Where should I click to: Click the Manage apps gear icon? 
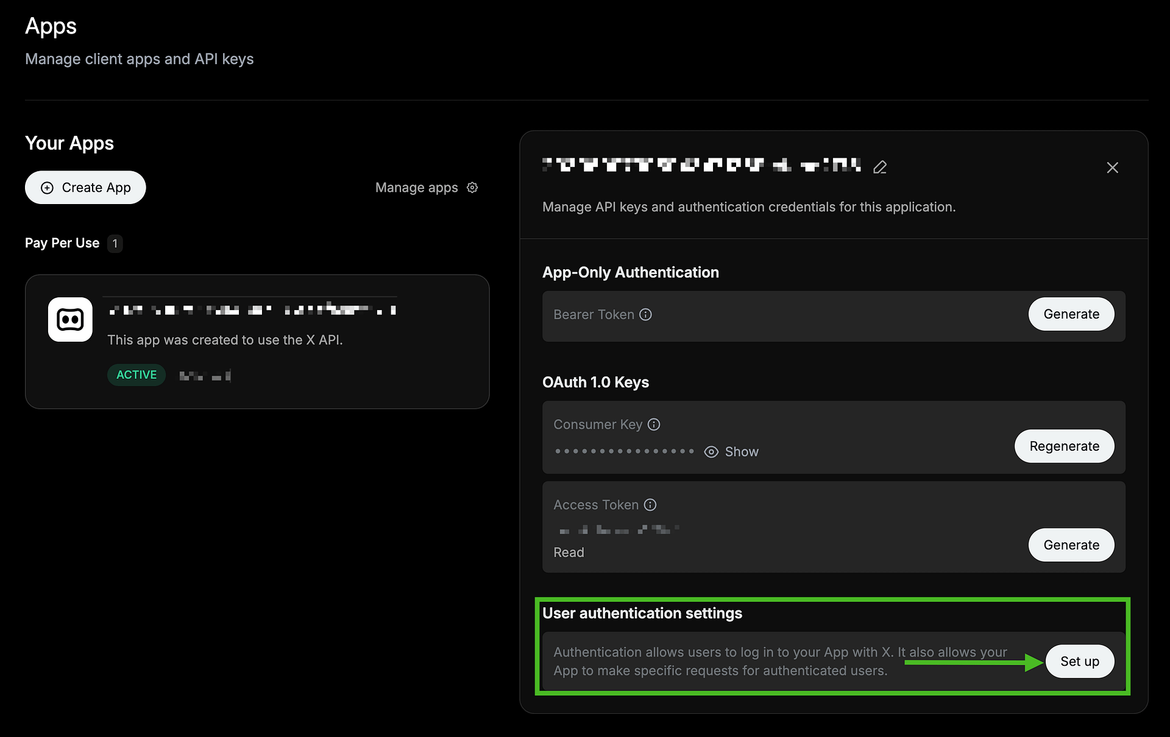point(472,188)
